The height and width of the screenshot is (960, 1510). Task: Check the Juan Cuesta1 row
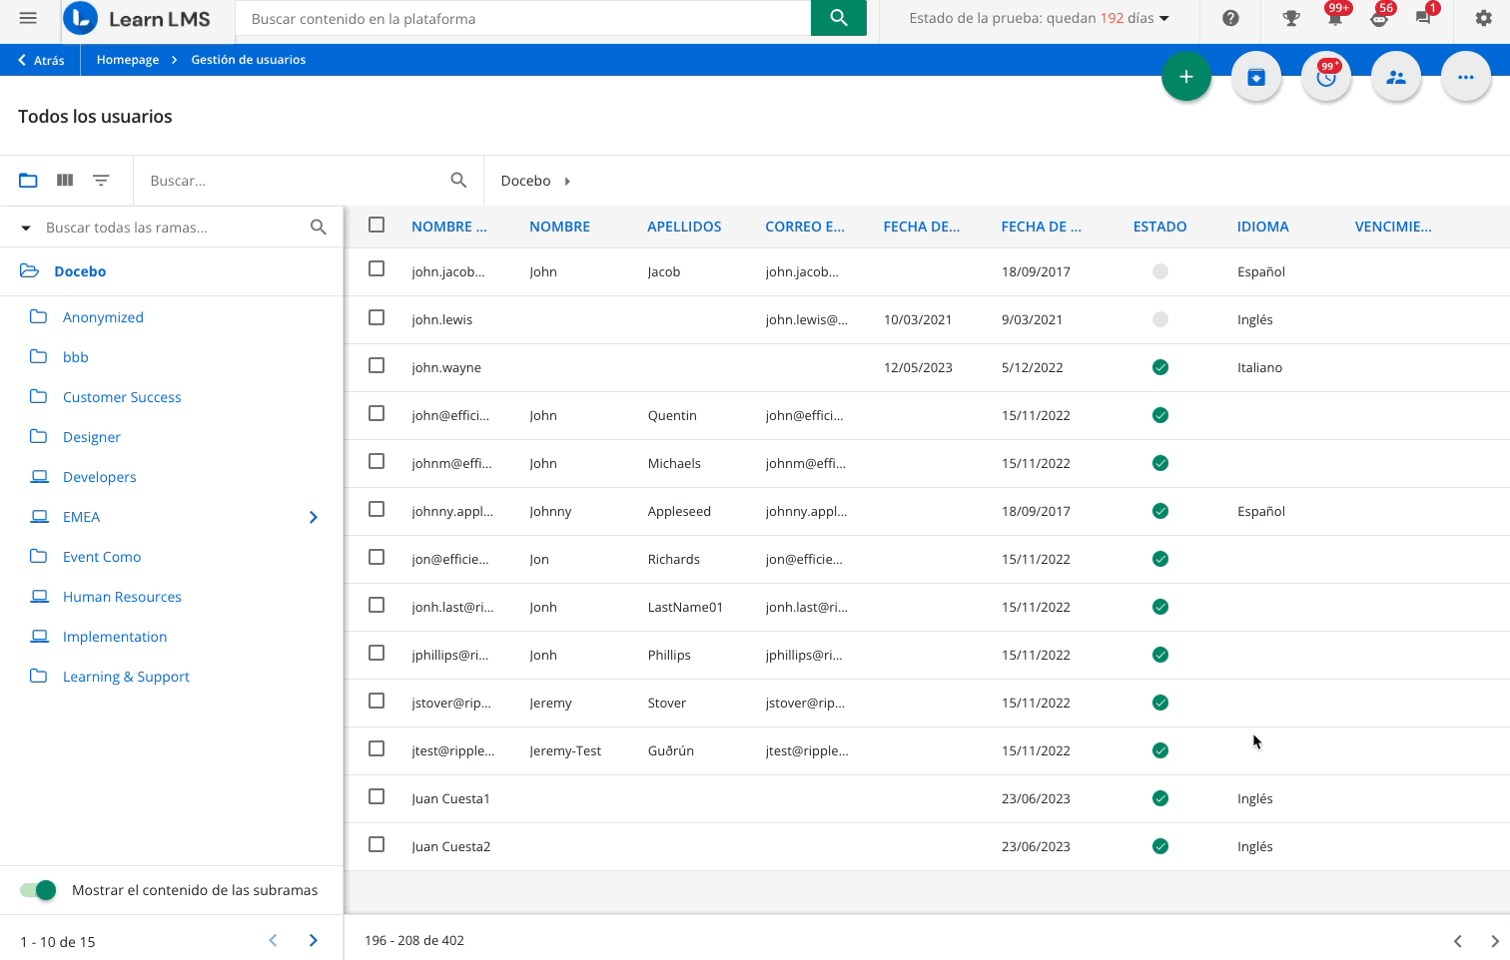(x=377, y=796)
